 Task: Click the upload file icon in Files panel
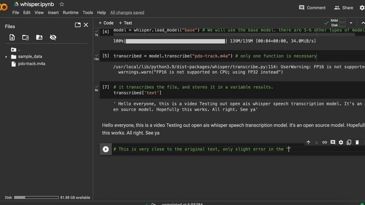[12, 38]
